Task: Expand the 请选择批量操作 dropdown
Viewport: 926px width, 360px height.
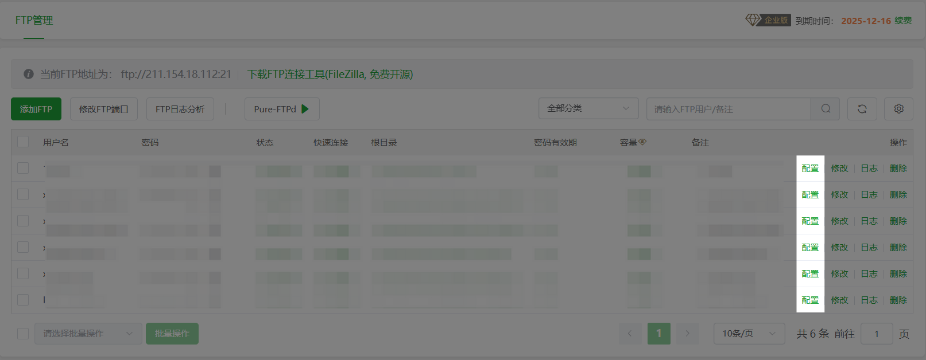Action: tap(88, 334)
